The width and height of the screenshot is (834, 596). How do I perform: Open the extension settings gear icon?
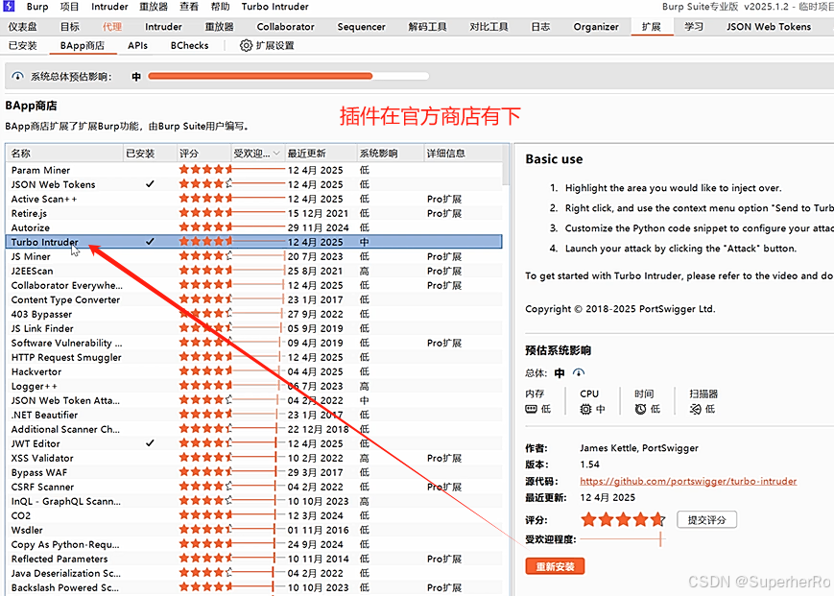[246, 46]
